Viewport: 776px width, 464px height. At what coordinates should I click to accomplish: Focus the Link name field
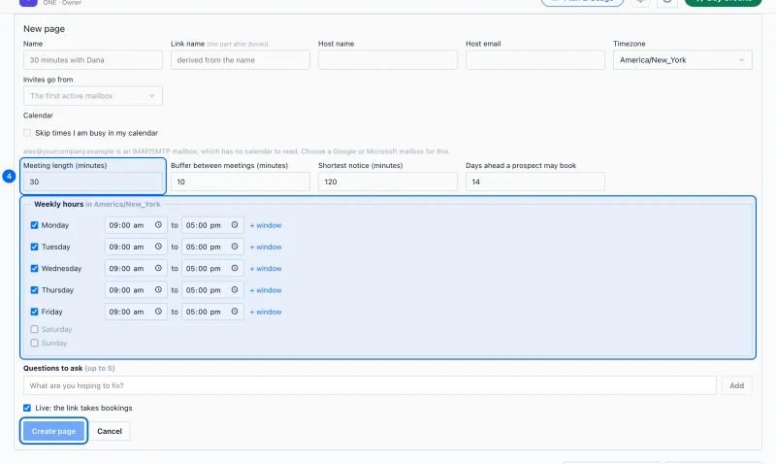click(x=240, y=60)
